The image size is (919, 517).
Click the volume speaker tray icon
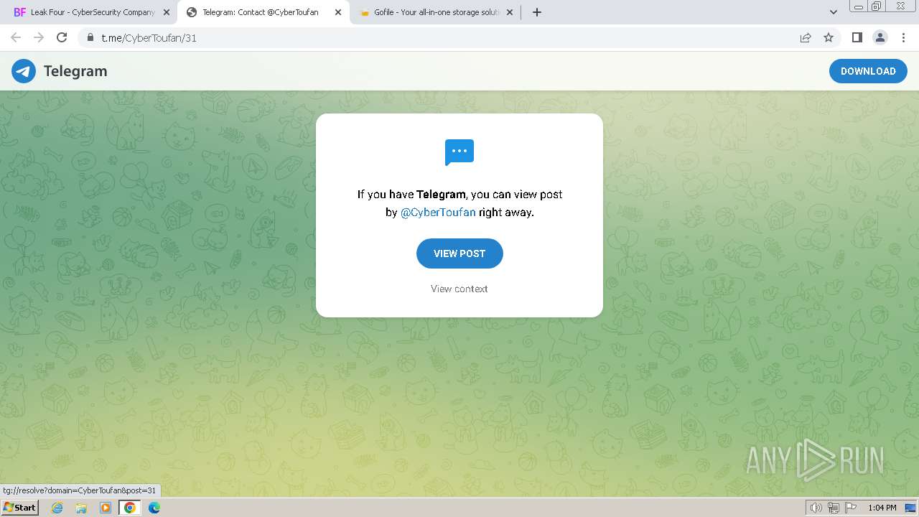(x=816, y=508)
